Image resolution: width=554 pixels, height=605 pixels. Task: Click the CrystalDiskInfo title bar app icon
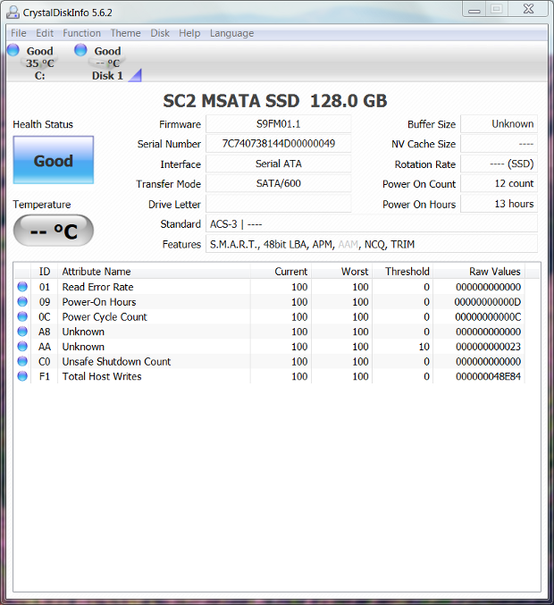(13, 11)
